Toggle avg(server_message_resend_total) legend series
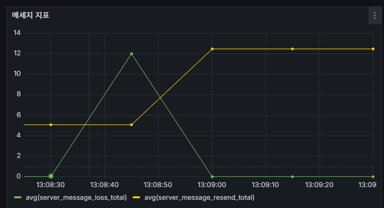The image size is (384, 208). [x=199, y=197]
